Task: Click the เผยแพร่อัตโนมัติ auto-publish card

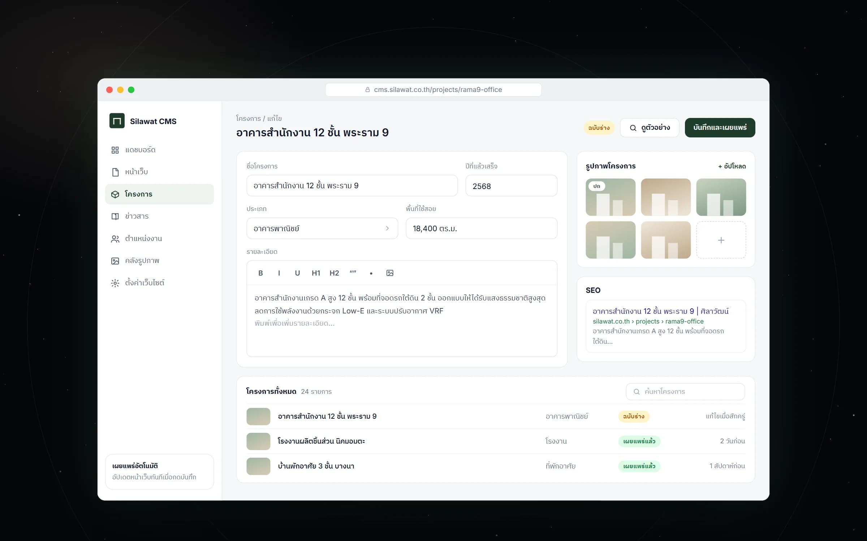Action: (x=159, y=471)
